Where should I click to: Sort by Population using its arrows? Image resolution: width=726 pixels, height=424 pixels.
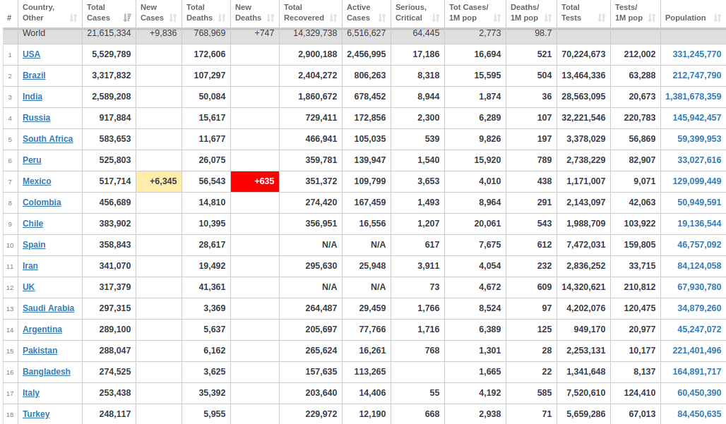coord(718,18)
